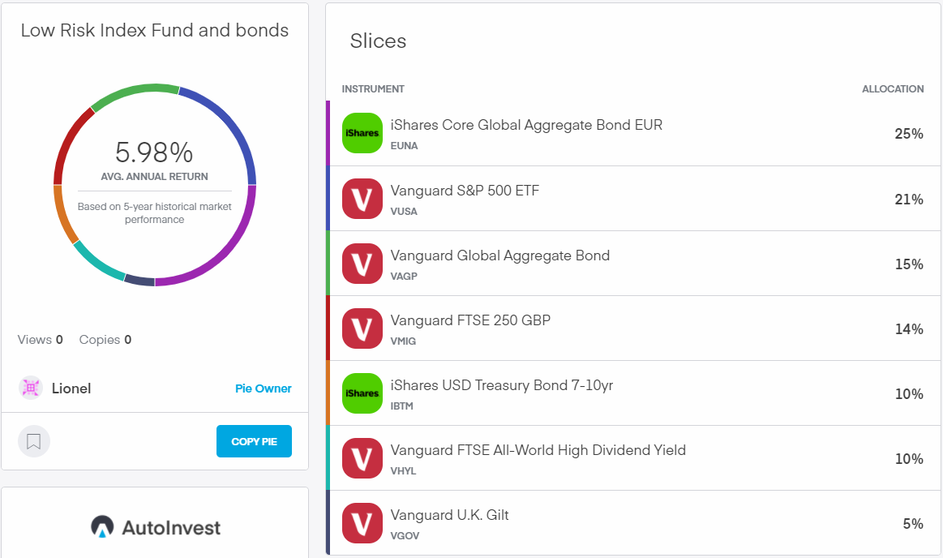Click the Vanguard logo beside VAGP
The image size is (943, 558).
click(x=362, y=264)
